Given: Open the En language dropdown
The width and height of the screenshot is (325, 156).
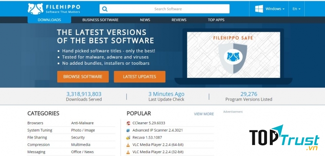Looking at the screenshot, I should (x=297, y=9).
